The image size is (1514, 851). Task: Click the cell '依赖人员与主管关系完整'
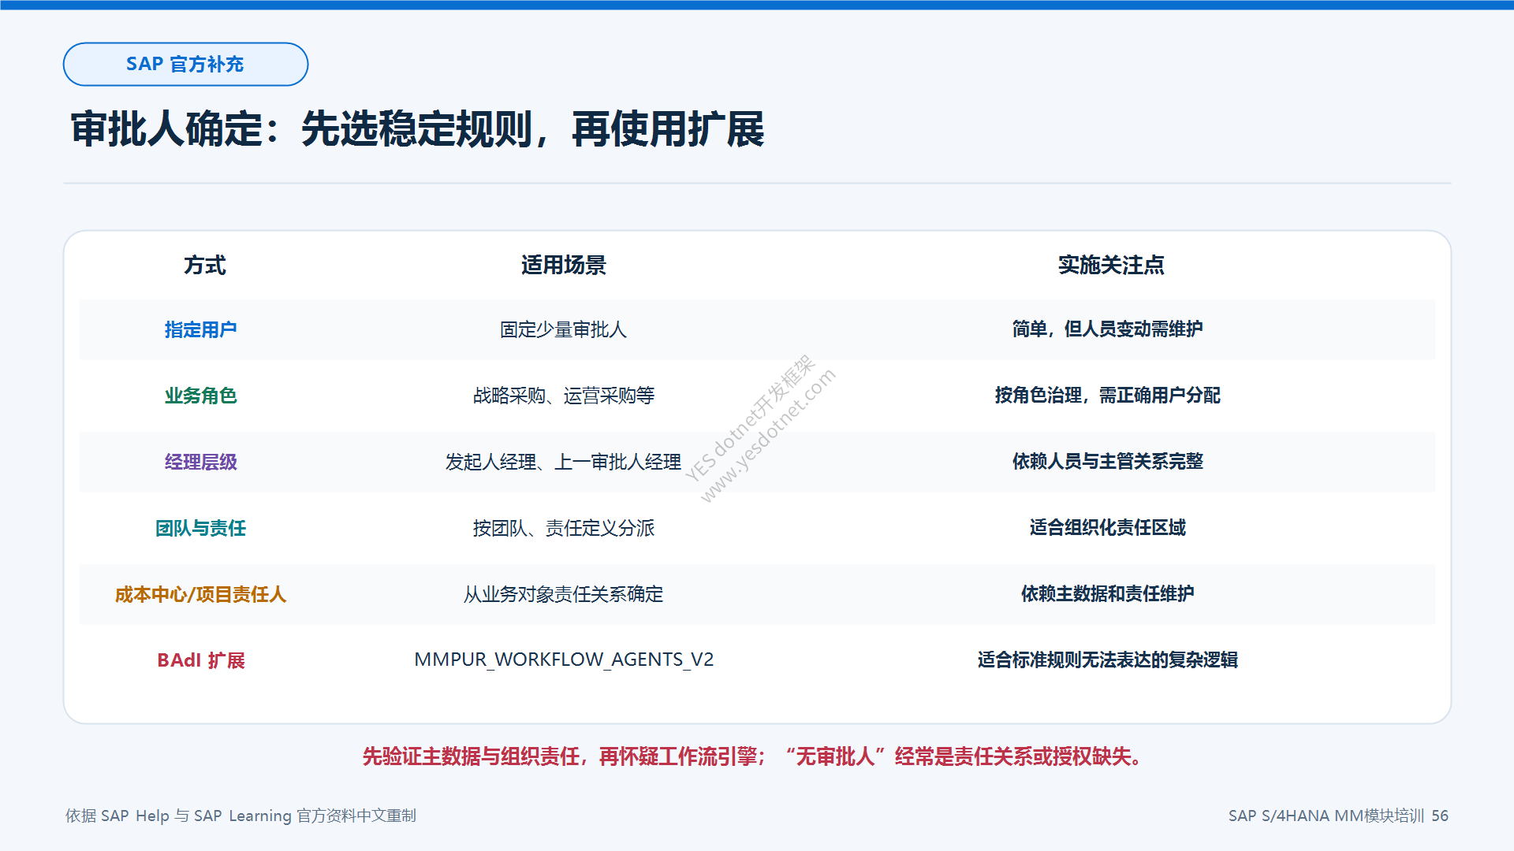point(1107,462)
